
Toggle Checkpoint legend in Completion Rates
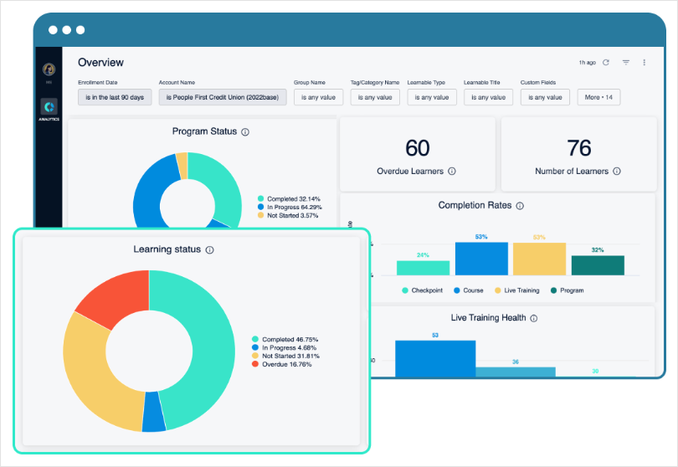[423, 290]
